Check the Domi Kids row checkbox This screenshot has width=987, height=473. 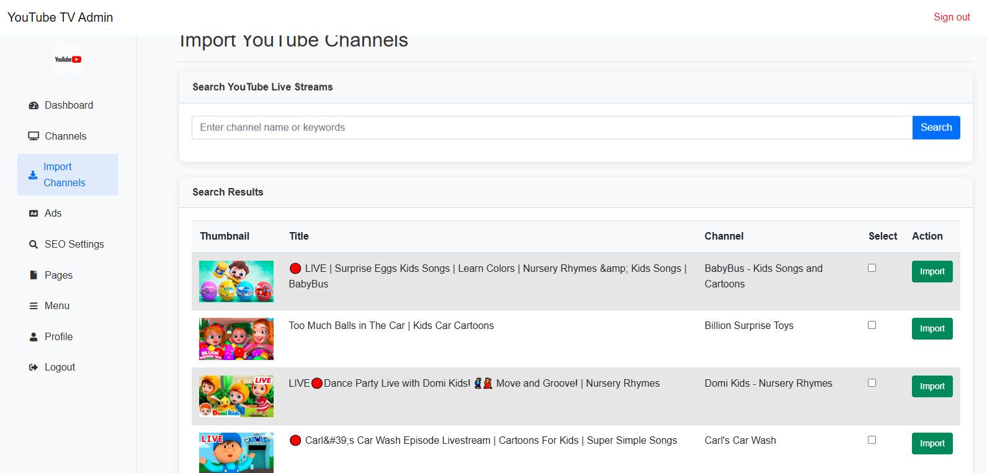(x=872, y=383)
